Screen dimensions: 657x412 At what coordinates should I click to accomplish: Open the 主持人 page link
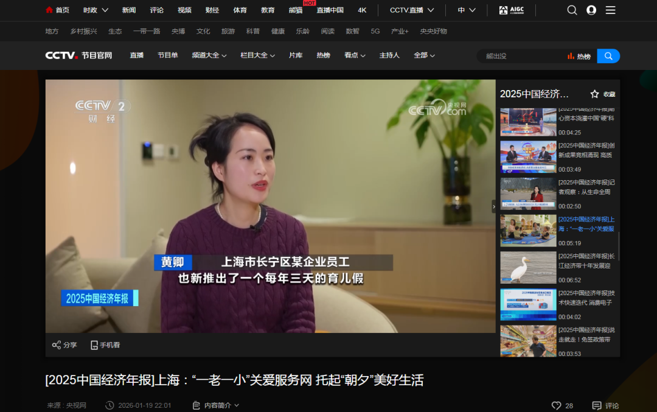pyautogui.click(x=389, y=55)
